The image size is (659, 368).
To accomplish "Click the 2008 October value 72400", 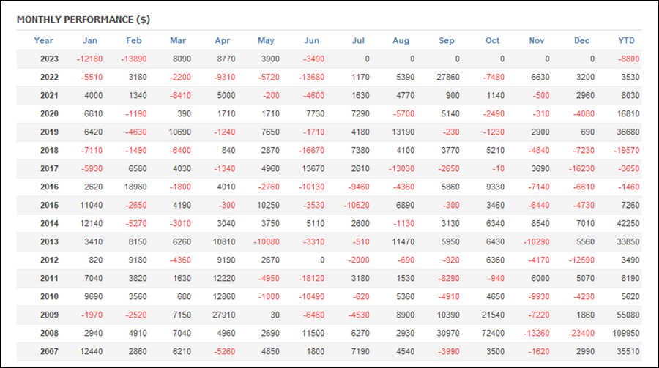I will tap(493, 333).
